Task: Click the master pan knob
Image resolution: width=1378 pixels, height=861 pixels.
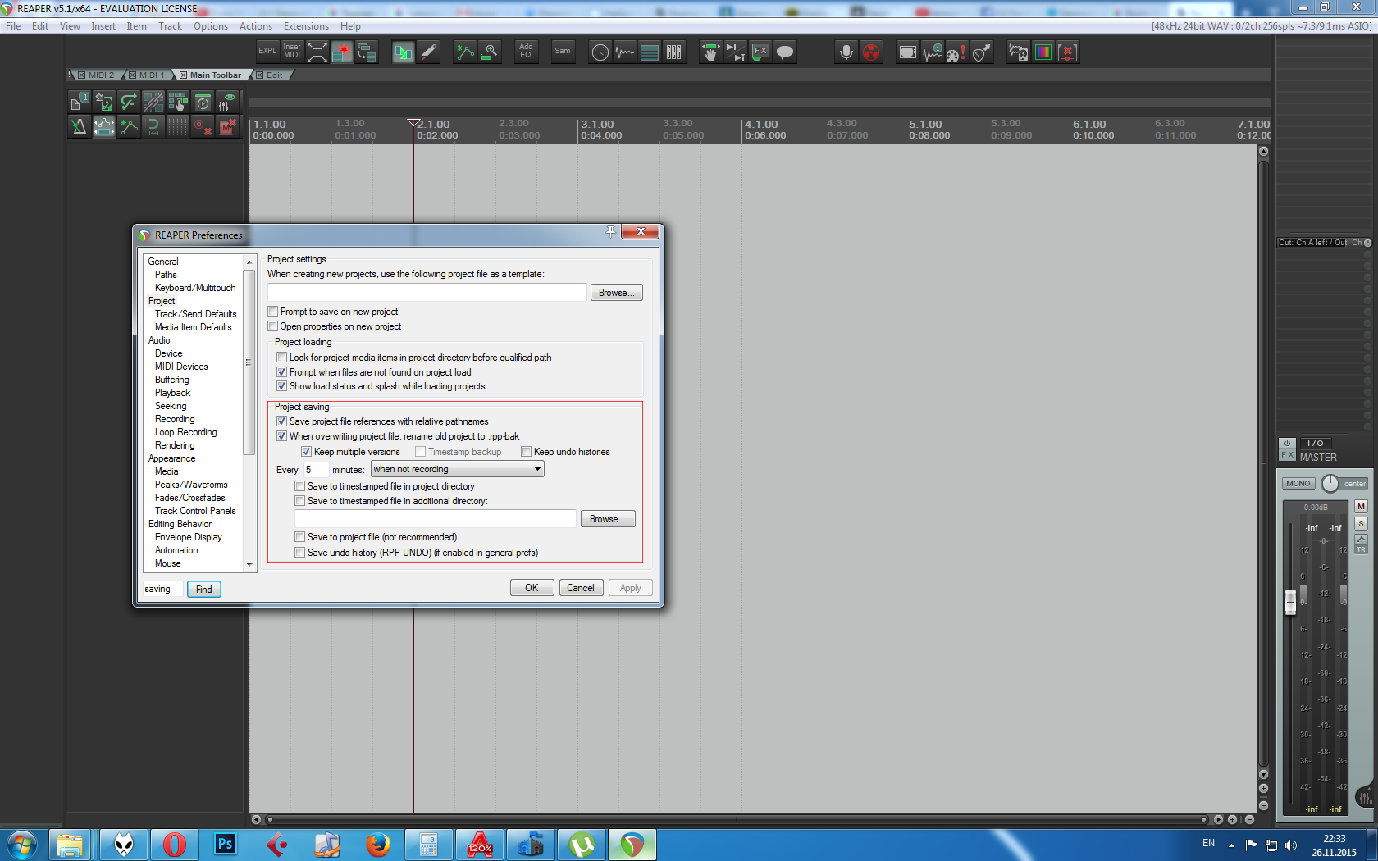Action: coord(1330,484)
